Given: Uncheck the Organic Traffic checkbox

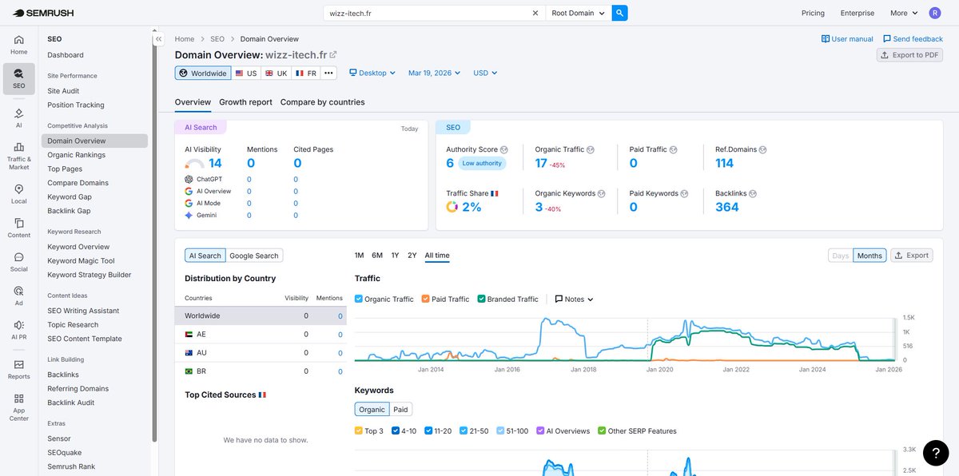Looking at the screenshot, I should tap(359, 299).
